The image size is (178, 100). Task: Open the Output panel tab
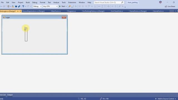click(x=10, y=95)
